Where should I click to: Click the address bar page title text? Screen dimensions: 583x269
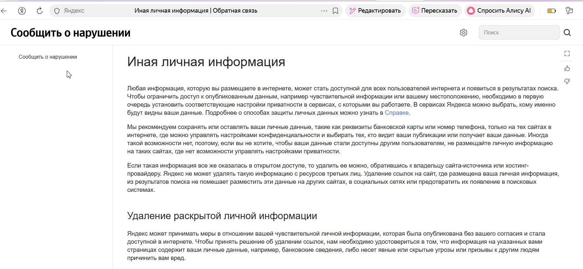click(x=196, y=11)
